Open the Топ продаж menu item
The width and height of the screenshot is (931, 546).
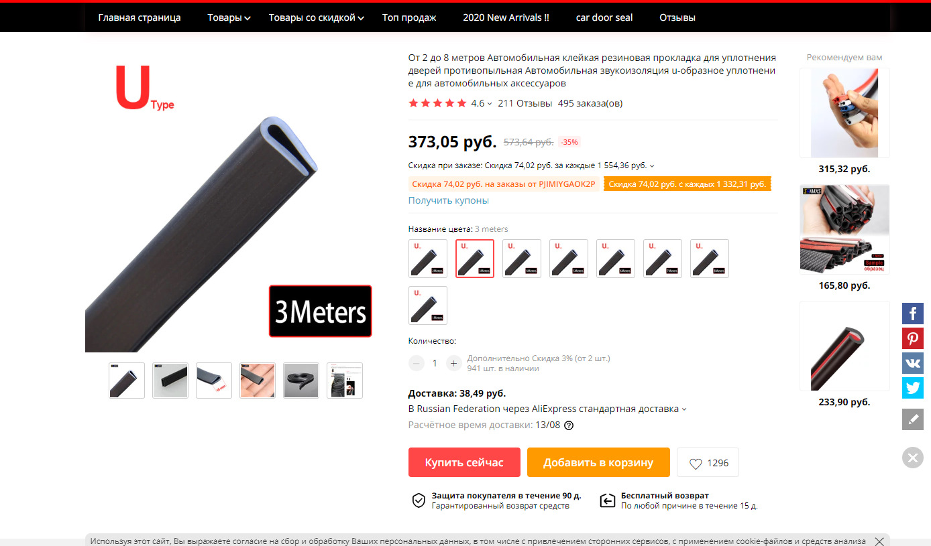[x=409, y=17]
